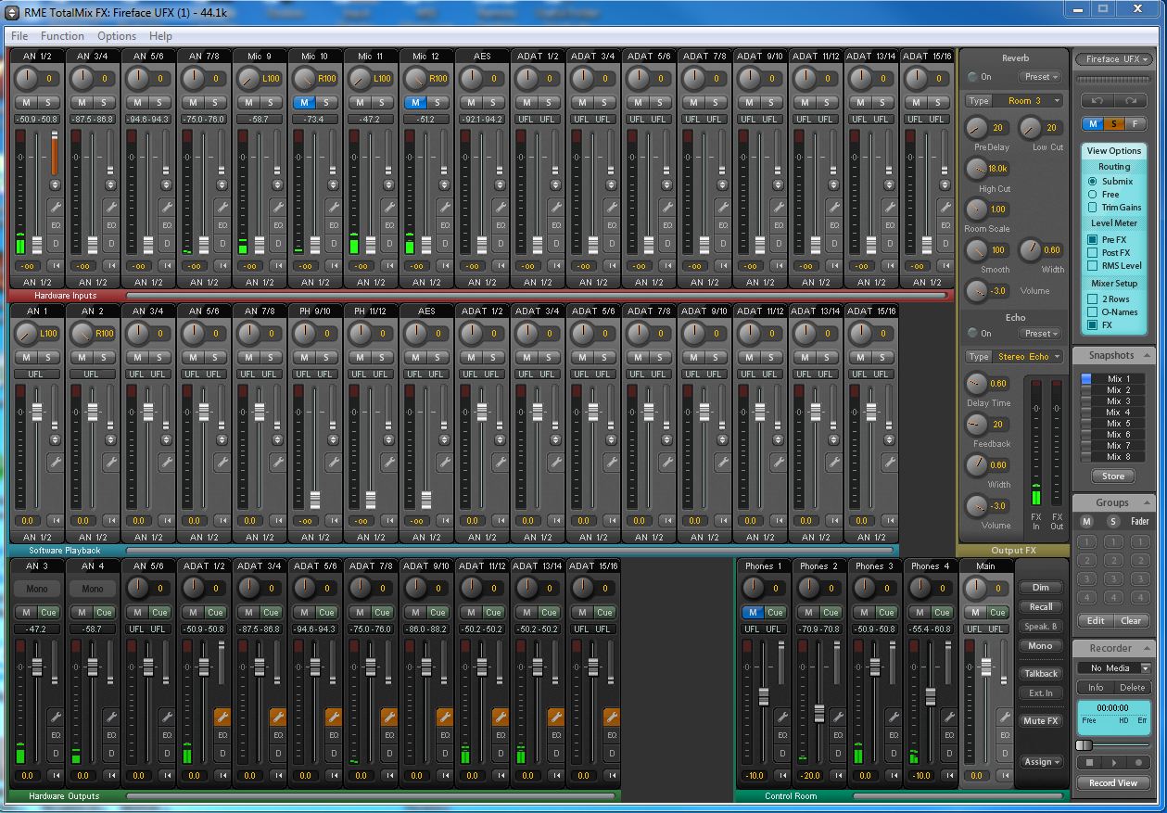Open EQ on Phones 1 output
1167x813 pixels.
pyautogui.click(x=782, y=735)
